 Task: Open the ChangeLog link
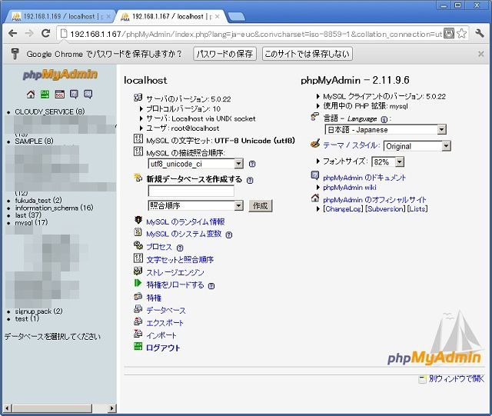pos(343,209)
